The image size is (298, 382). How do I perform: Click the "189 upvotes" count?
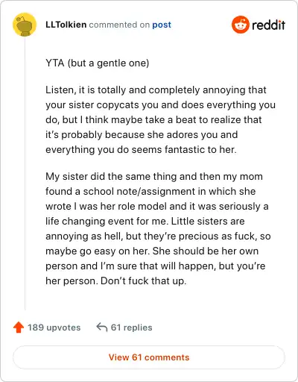pyautogui.click(x=54, y=328)
